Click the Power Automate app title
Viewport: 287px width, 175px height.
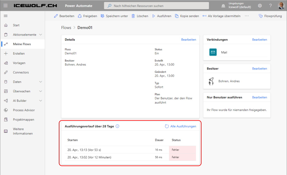[x=79, y=6]
